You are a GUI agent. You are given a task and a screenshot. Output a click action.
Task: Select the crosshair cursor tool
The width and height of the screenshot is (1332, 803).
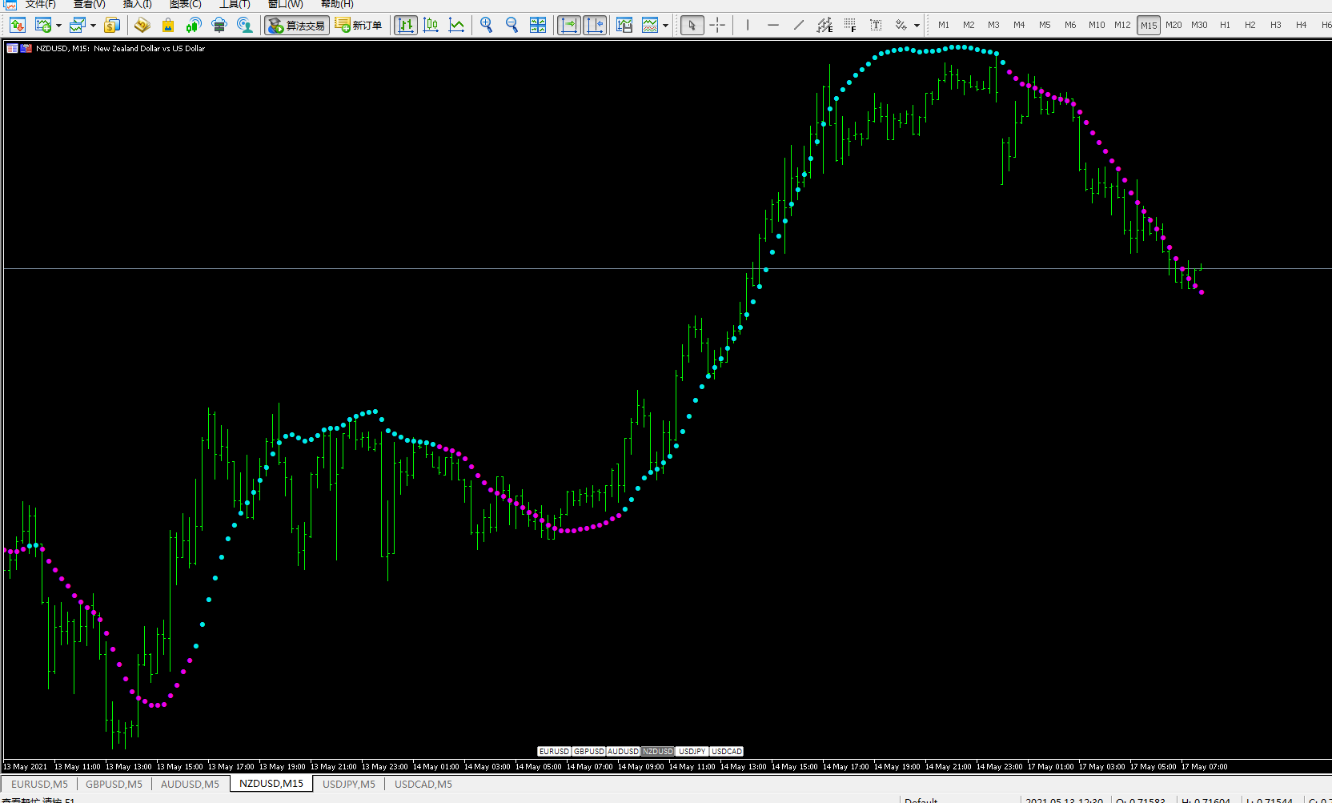pos(717,25)
